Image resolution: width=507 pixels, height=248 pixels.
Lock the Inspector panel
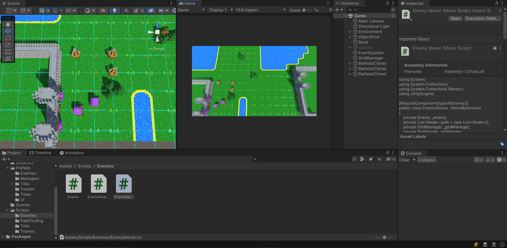(497, 3)
